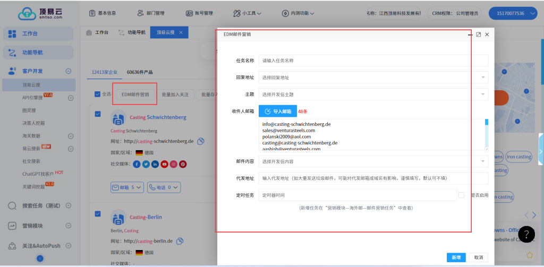Click the 导入邮箱 import button

(277, 111)
